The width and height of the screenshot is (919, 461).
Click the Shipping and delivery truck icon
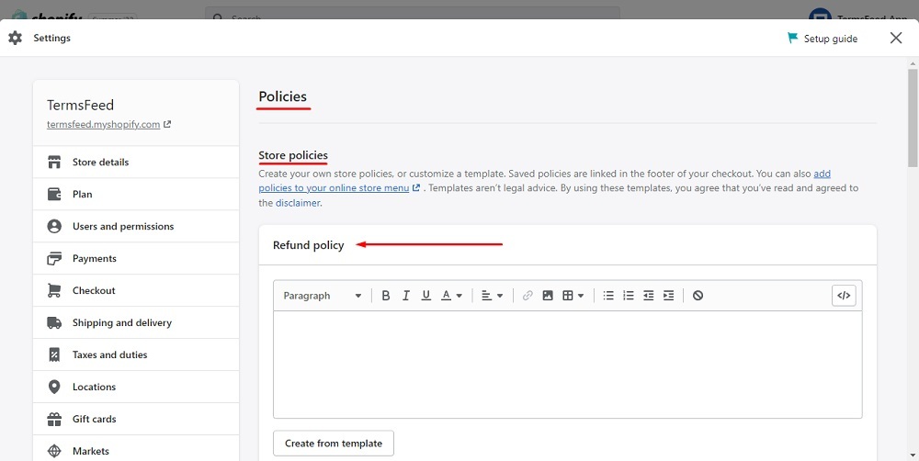(54, 322)
